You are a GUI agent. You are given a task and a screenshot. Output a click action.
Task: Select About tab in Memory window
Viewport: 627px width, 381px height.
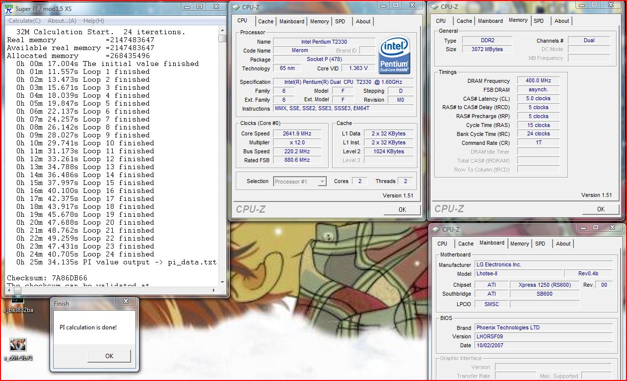tap(561, 21)
